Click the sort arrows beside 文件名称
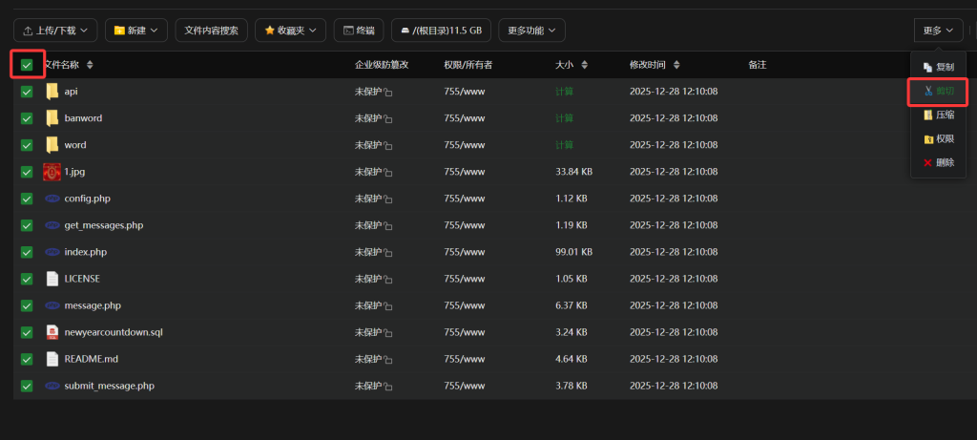Image resolution: width=977 pixels, height=440 pixels. pyautogui.click(x=90, y=65)
